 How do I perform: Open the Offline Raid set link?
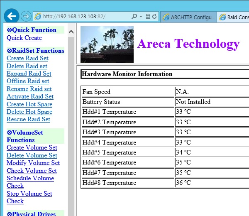(28, 81)
